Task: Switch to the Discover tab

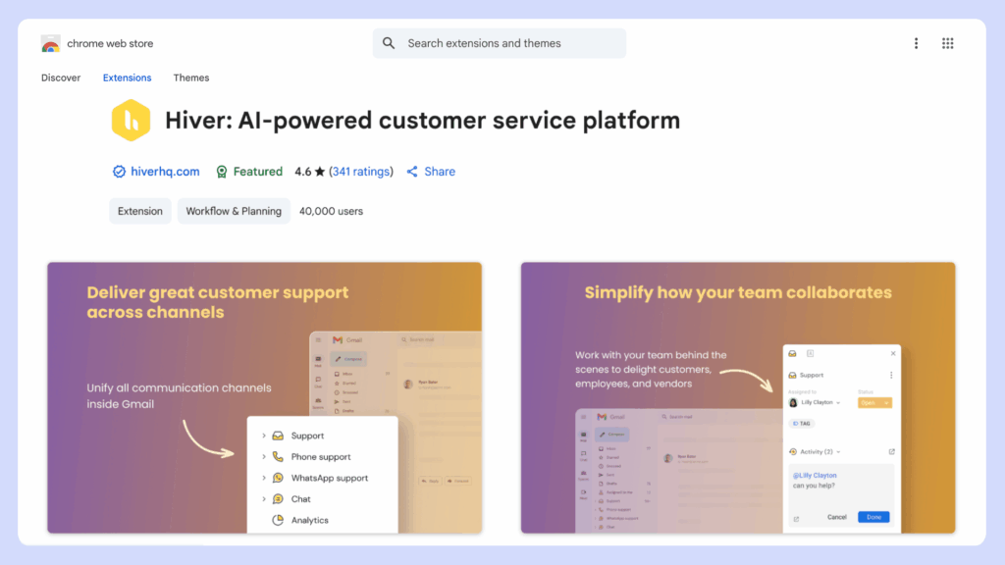Action: [61, 77]
